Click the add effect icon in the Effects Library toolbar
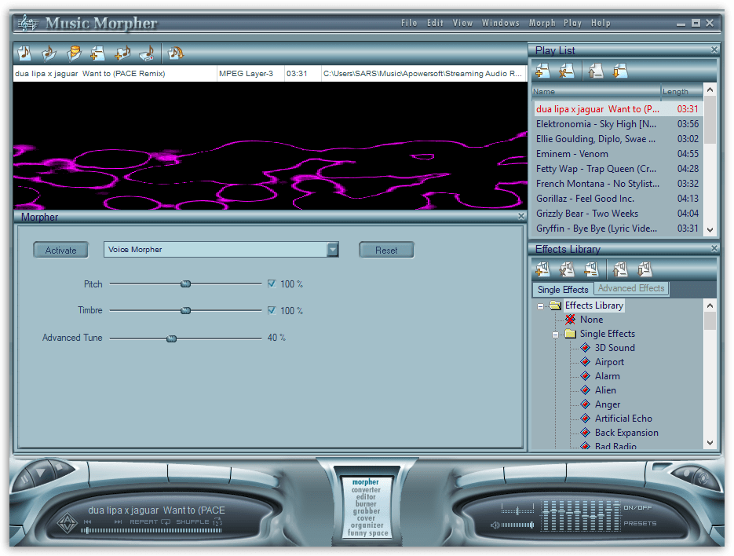Image resolution: width=734 pixels, height=556 pixels. [542, 269]
